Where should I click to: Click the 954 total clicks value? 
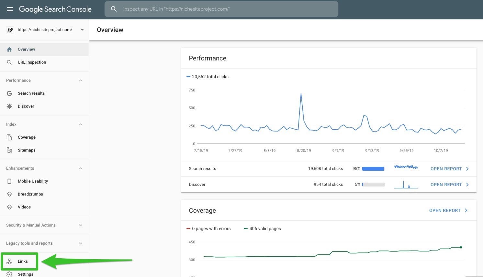[x=328, y=185]
